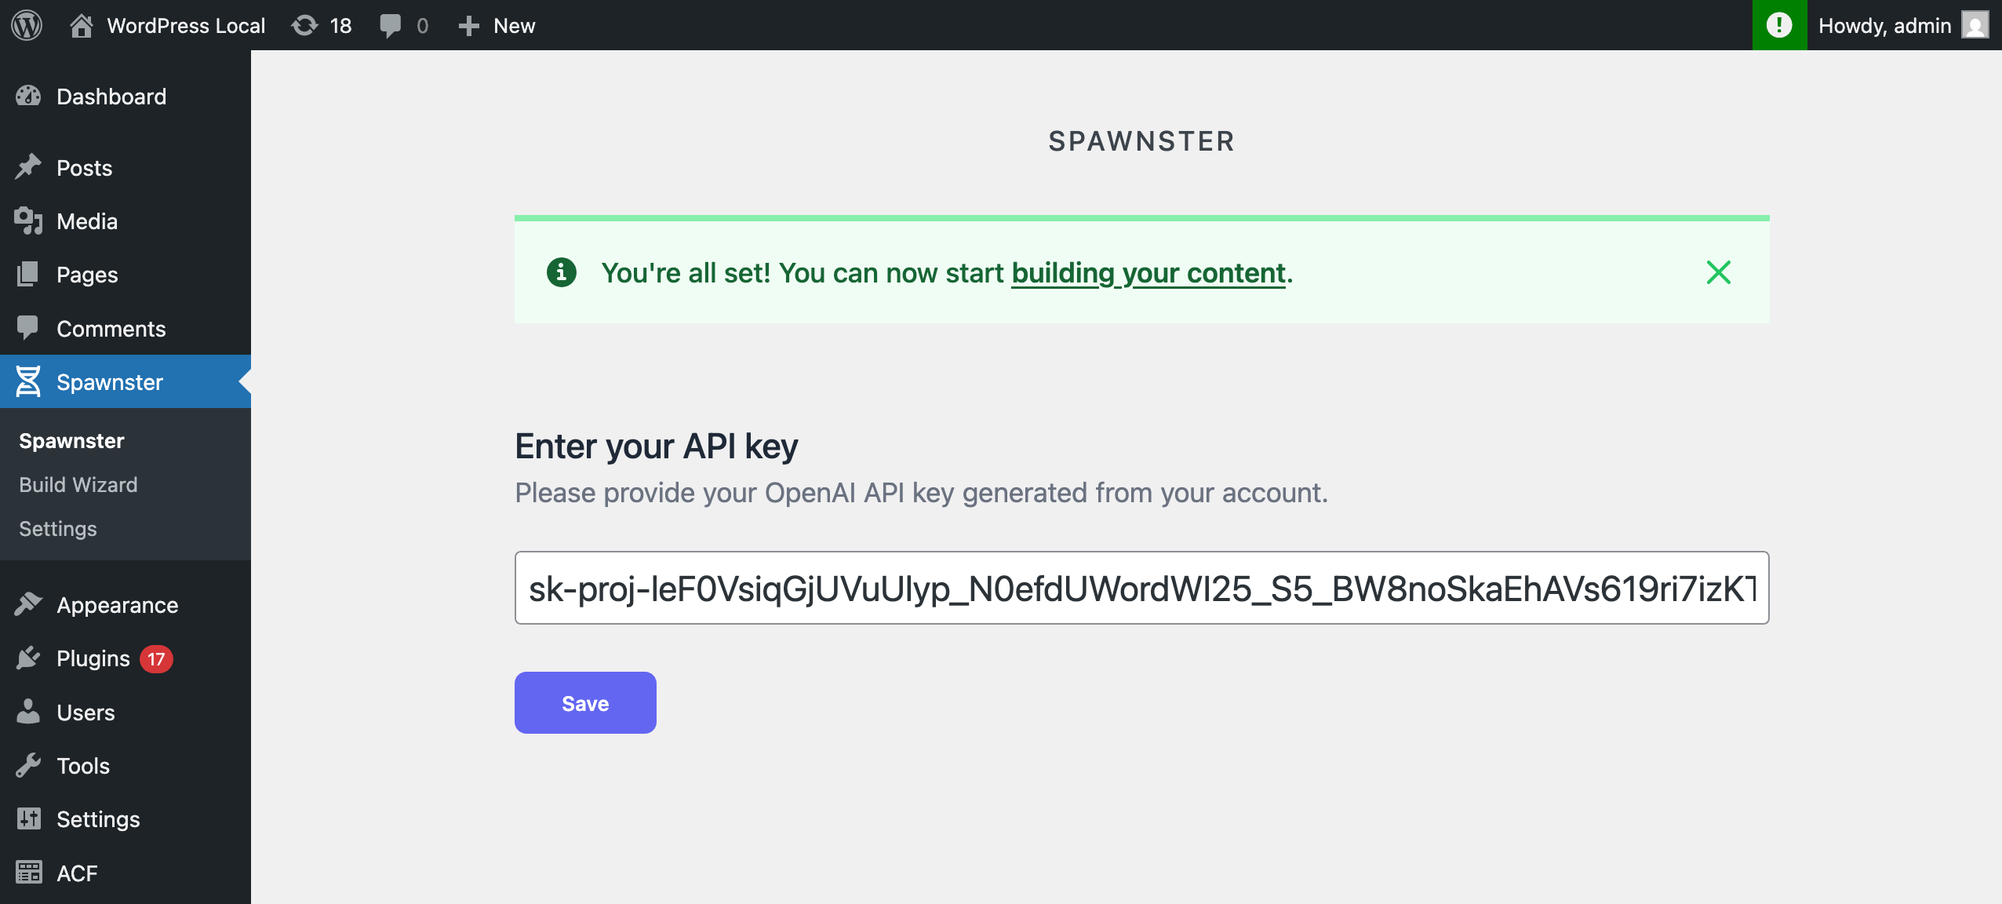Viewport: 2002px width, 904px height.
Task: Click the green exclamation notice icon
Action: 1779,25
